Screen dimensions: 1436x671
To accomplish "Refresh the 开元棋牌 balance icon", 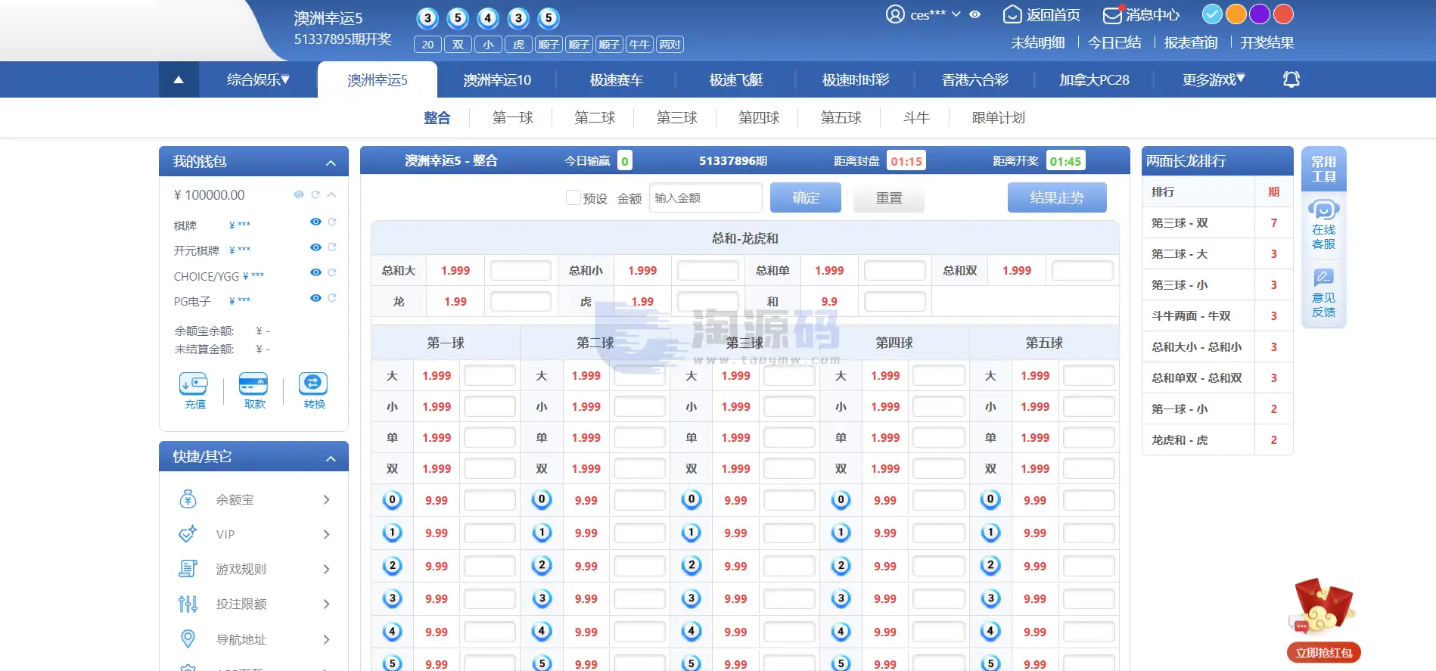I will tap(332, 247).
